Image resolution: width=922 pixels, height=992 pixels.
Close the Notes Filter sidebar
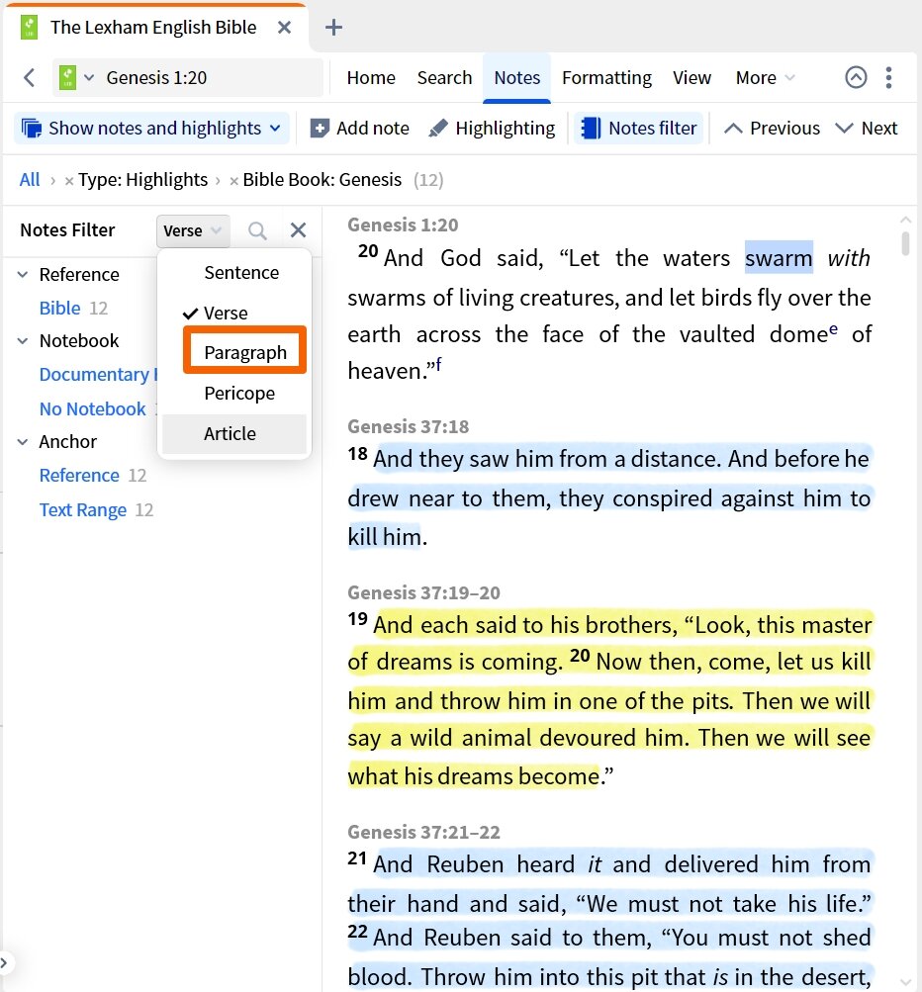tap(298, 230)
